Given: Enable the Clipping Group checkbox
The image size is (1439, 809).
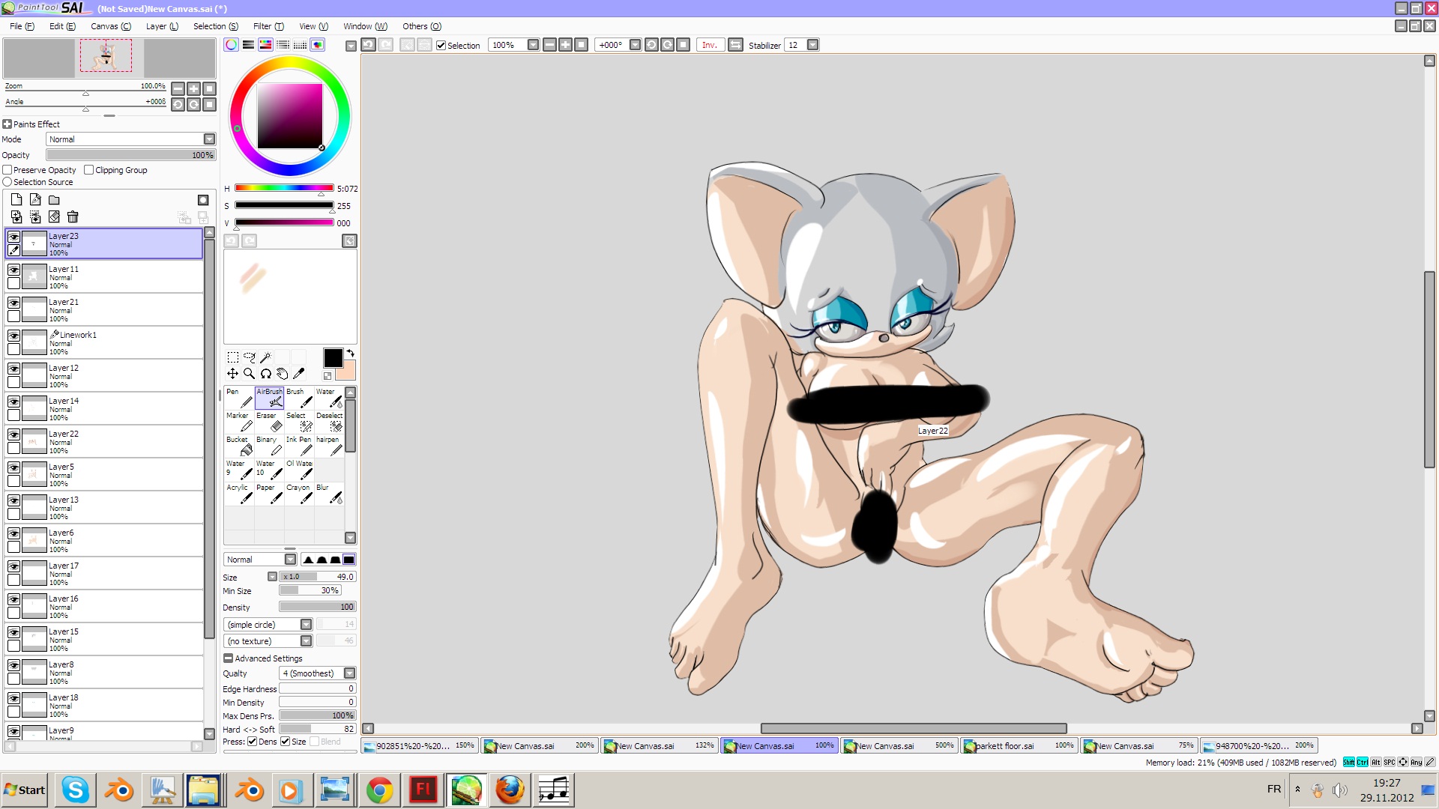Looking at the screenshot, I should click(x=88, y=169).
